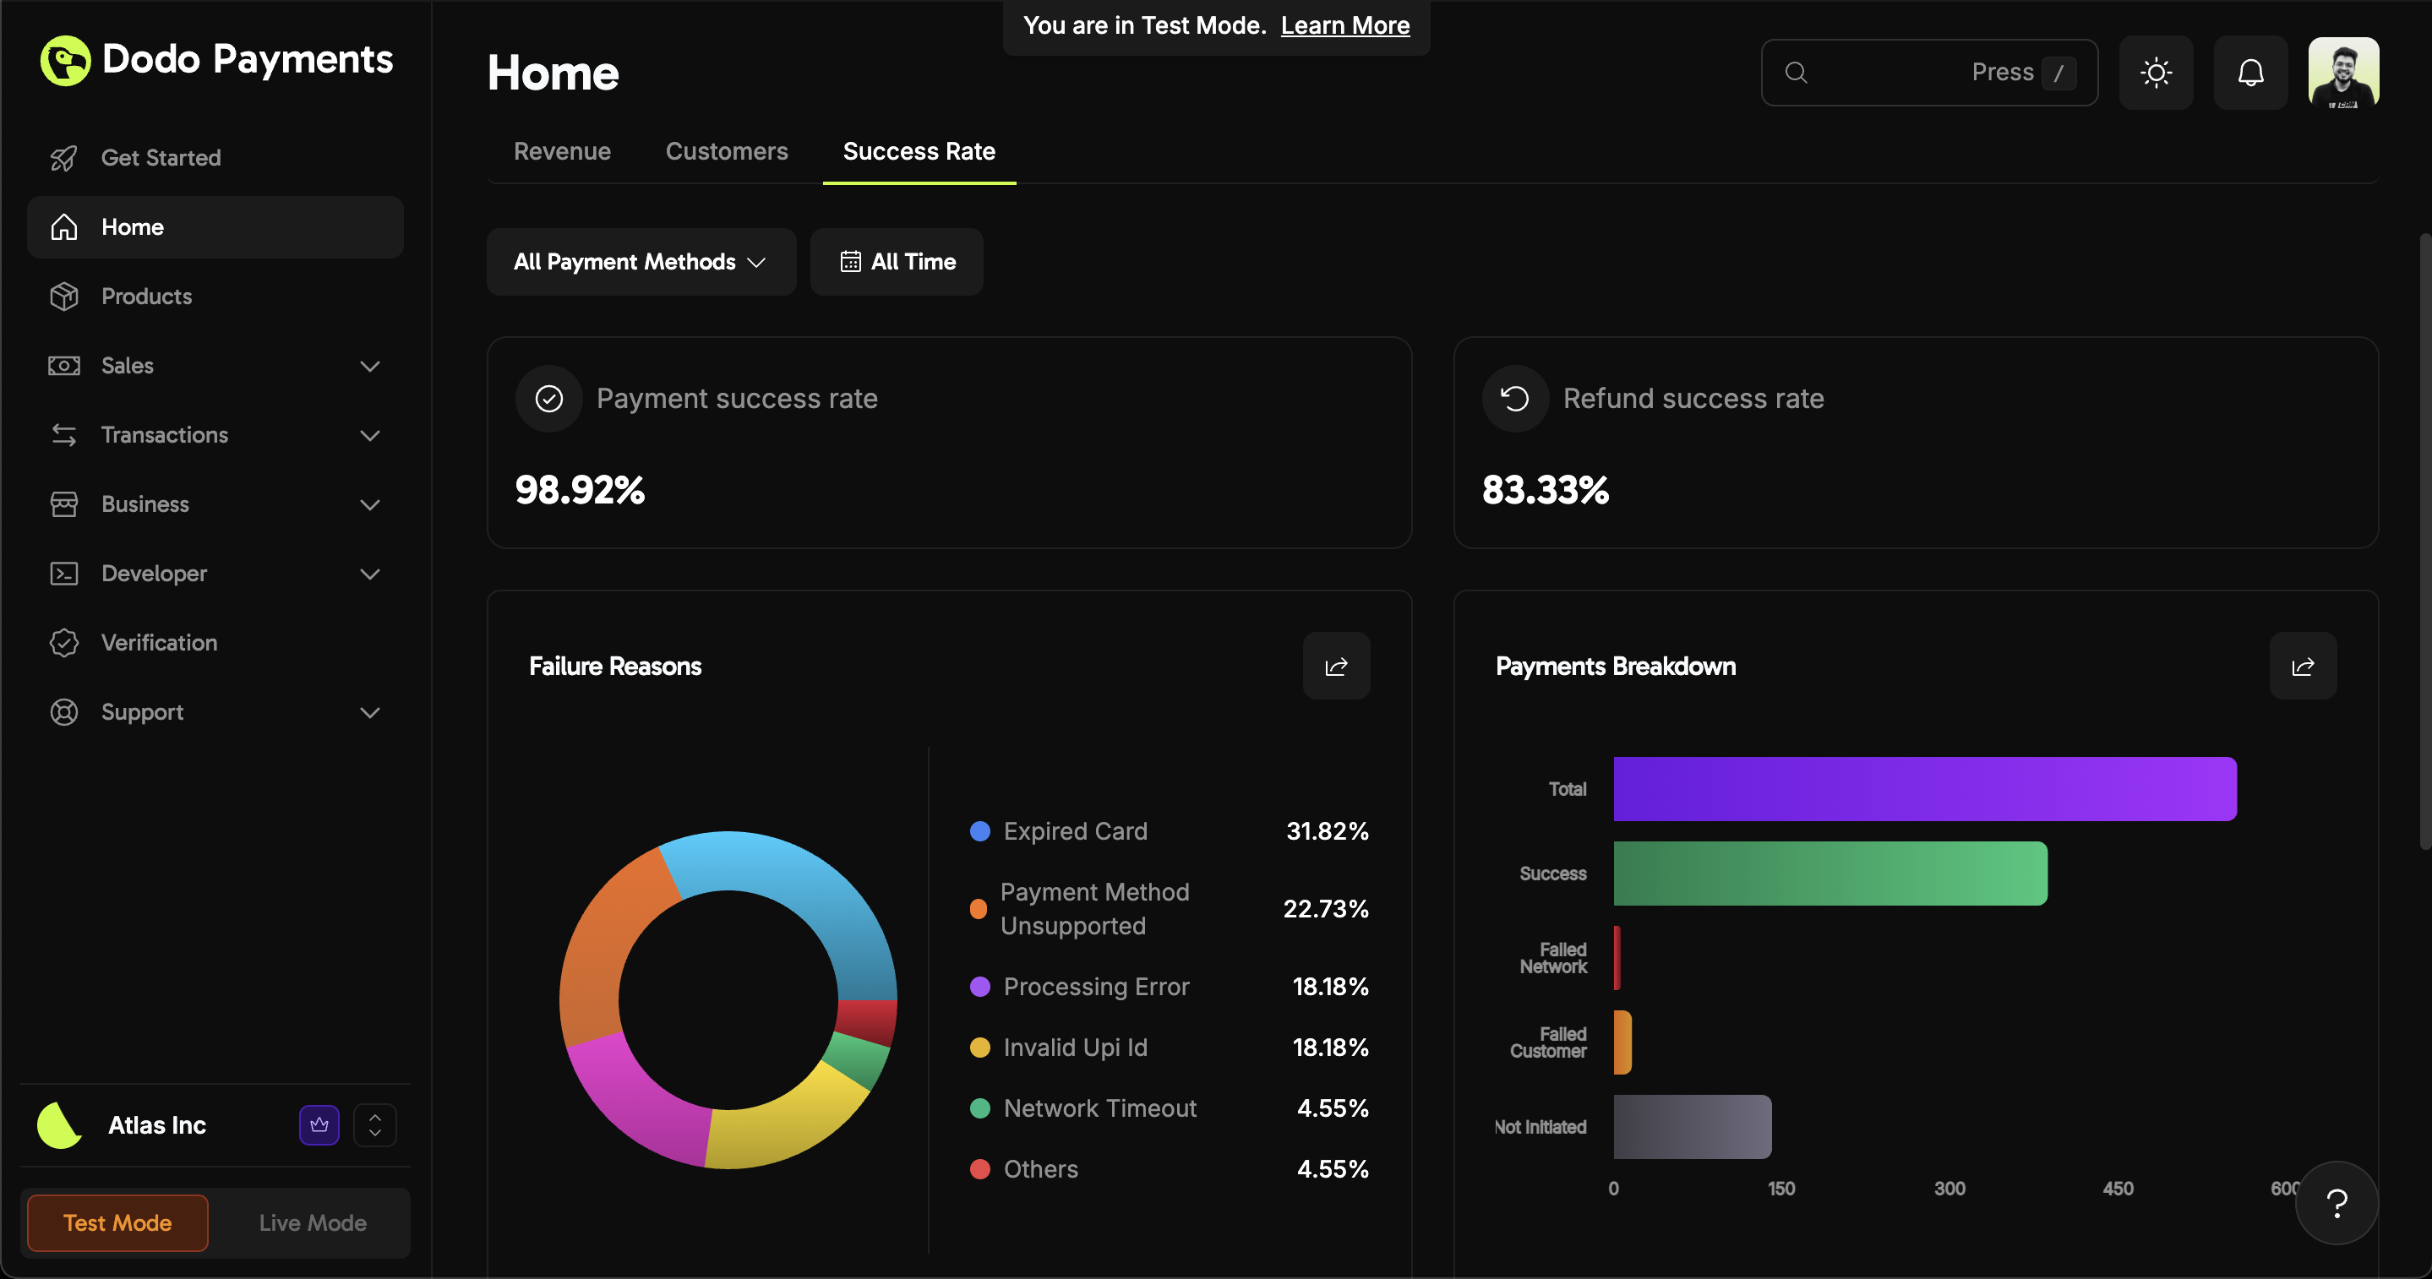This screenshot has height=1279, width=2432.
Task: Click Failure Reasons share/export icon
Action: tap(1336, 667)
